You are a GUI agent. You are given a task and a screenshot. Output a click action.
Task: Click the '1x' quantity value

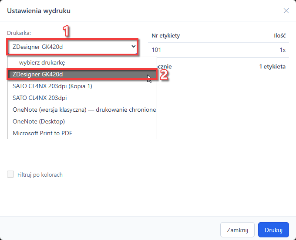[x=283, y=50]
